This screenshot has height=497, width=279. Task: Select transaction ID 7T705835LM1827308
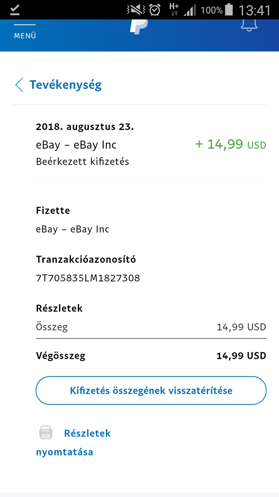[88, 278]
